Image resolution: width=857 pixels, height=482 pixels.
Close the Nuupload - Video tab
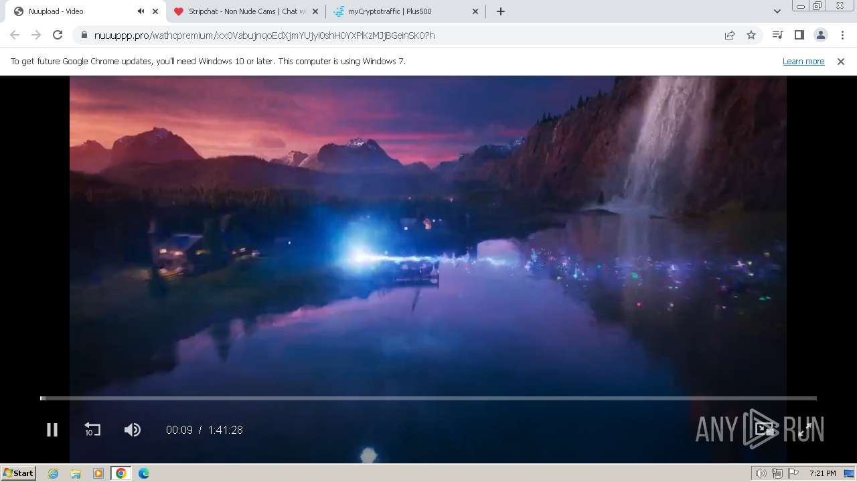click(x=155, y=11)
